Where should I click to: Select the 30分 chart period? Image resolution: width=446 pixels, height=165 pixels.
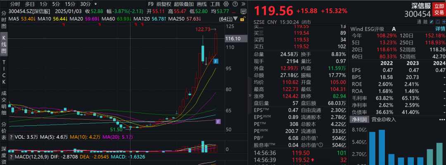85,4
